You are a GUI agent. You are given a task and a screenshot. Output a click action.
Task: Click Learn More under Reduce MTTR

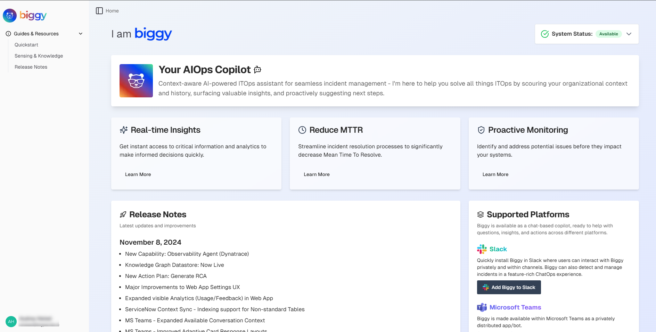[317, 174]
